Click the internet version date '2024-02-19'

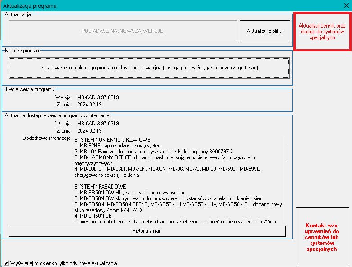tap(89, 130)
